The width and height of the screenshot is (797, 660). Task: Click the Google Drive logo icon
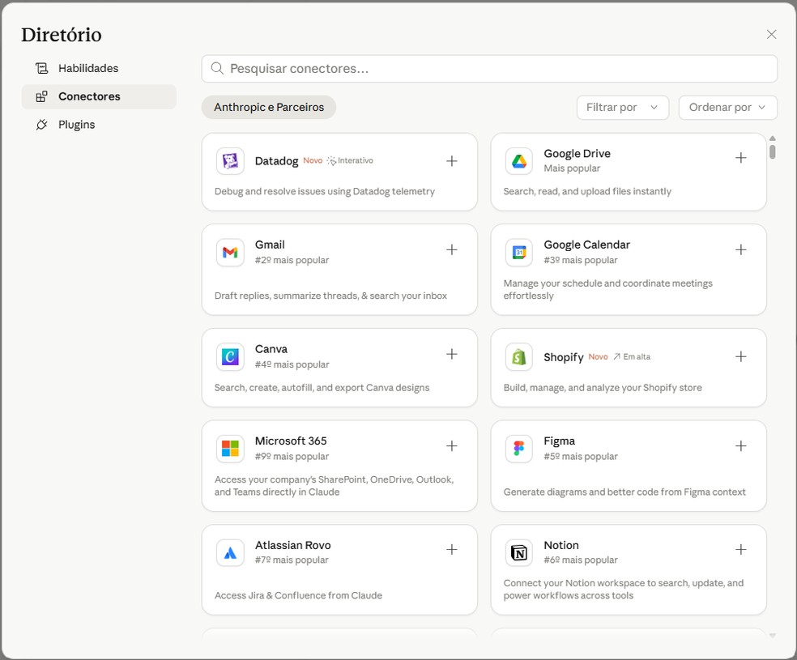519,161
